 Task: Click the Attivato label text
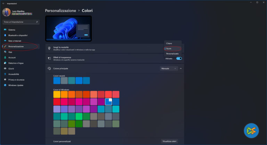pyautogui.click(x=169, y=59)
